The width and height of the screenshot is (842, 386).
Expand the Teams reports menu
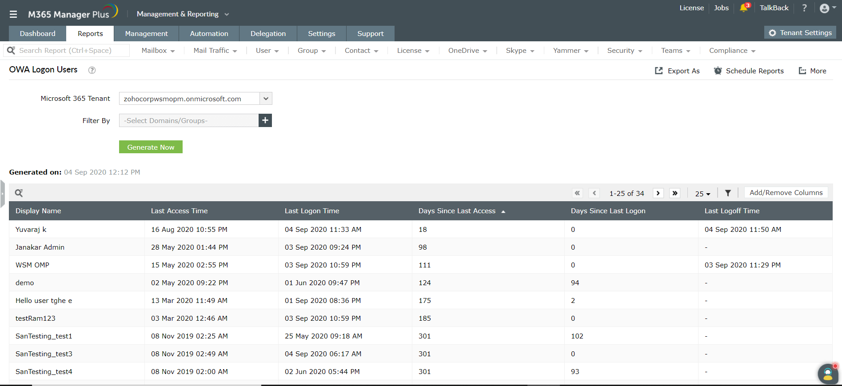coord(675,51)
